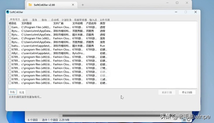Tick the checkbox for the AByt... row
The height and width of the screenshot is (123, 214).
coord(10,53)
